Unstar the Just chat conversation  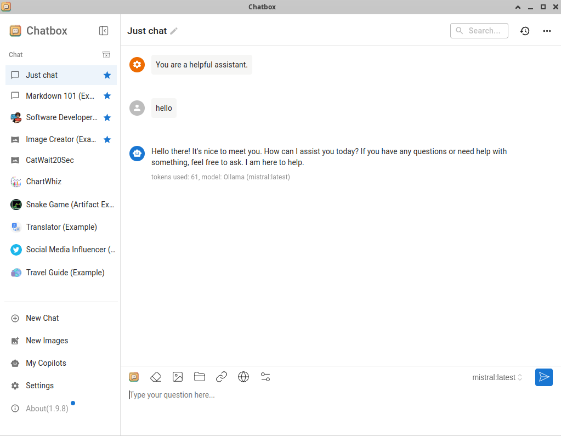107,75
